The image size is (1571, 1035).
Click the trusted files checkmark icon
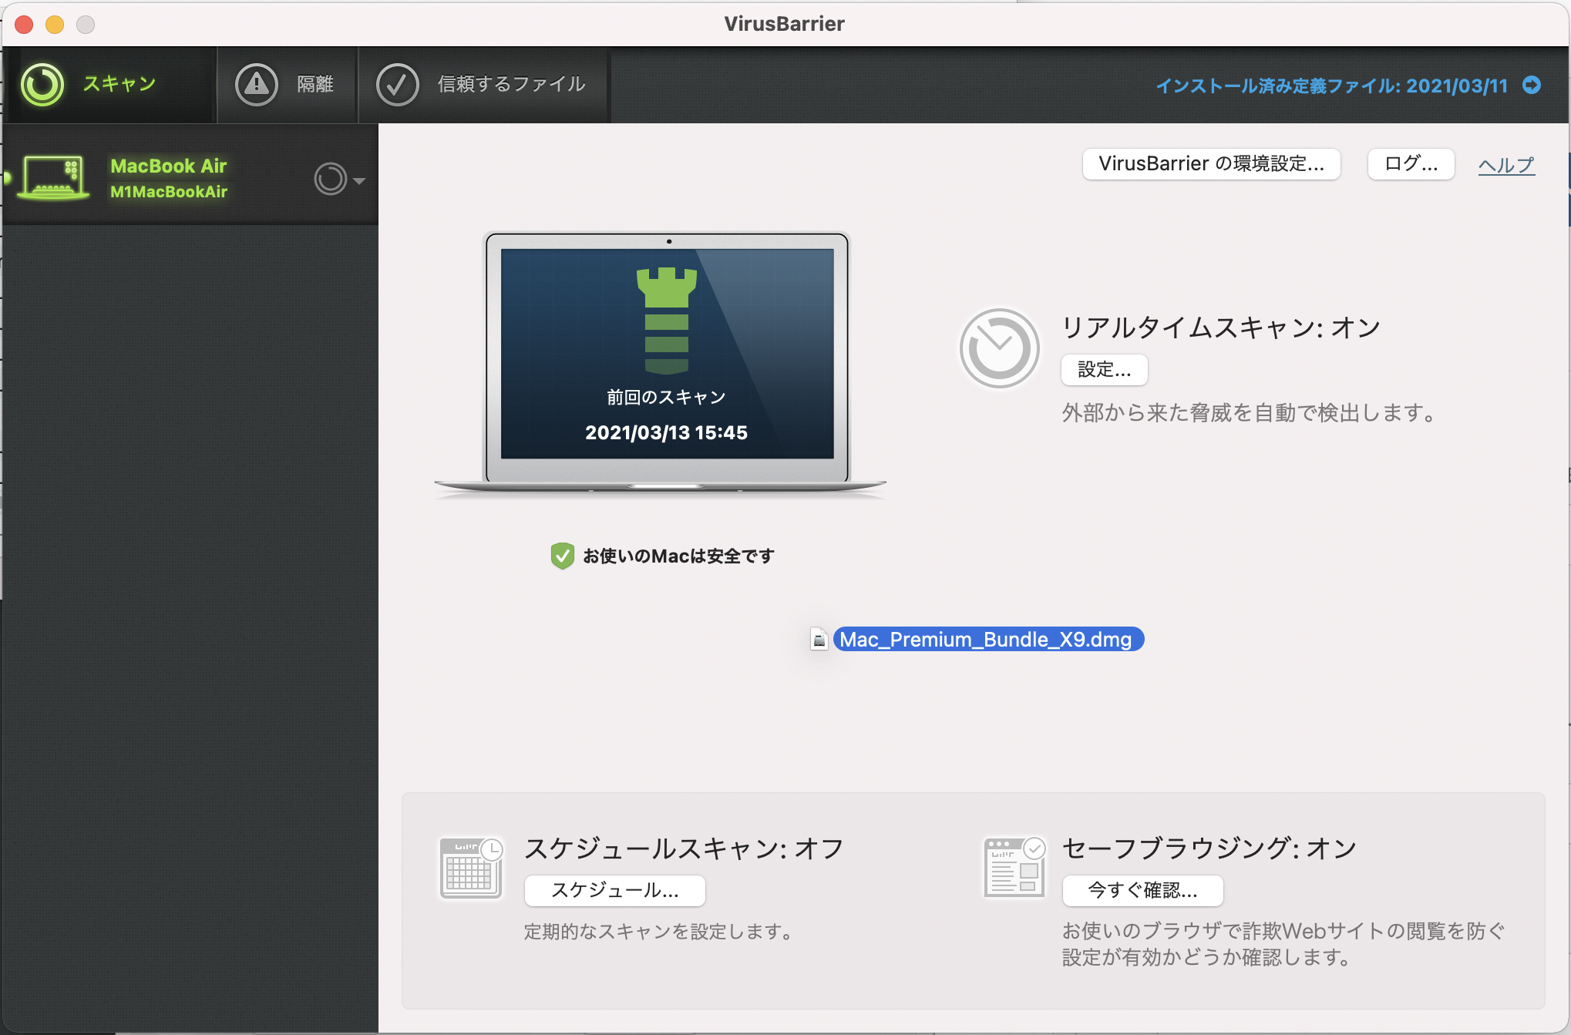[x=397, y=84]
